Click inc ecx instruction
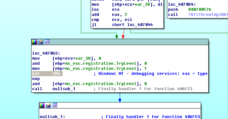This screenshot has width=228, height=119. tap(106, 10)
